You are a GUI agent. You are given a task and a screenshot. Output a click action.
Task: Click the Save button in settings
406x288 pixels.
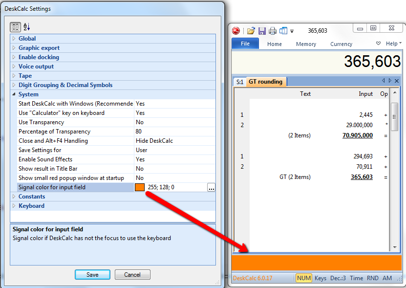click(92, 274)
